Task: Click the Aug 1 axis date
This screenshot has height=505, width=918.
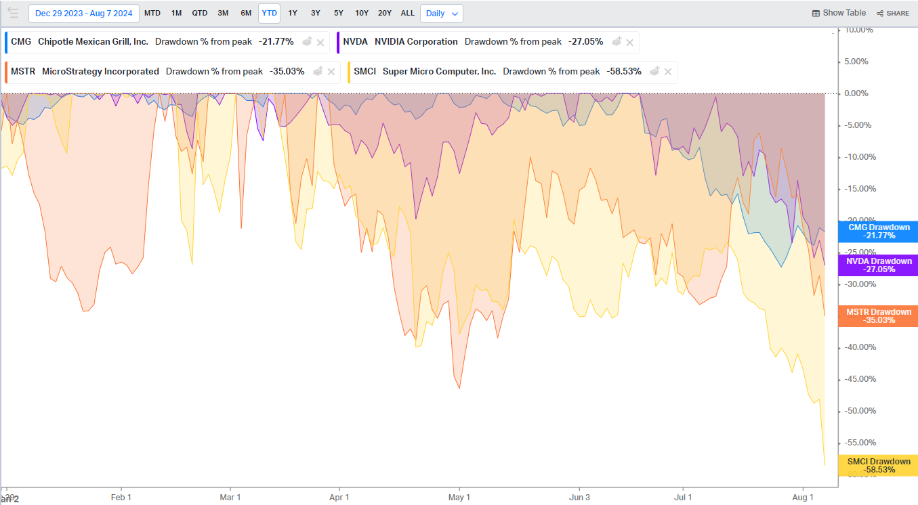Action: tap(803, 497)
